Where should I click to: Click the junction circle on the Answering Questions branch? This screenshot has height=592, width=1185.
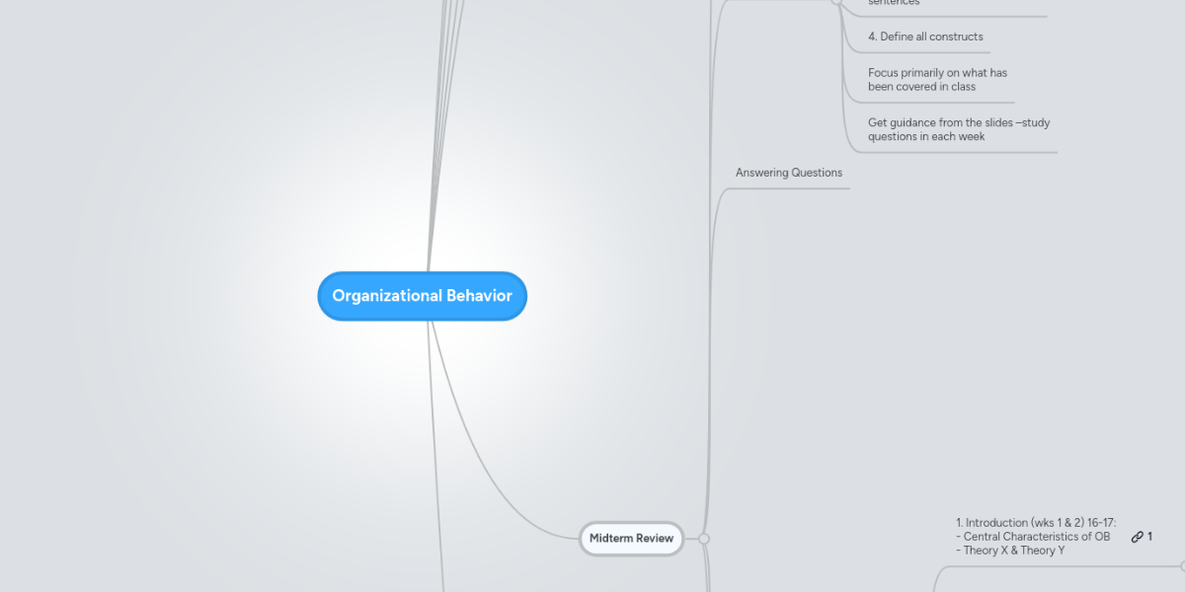coord(703,539)
